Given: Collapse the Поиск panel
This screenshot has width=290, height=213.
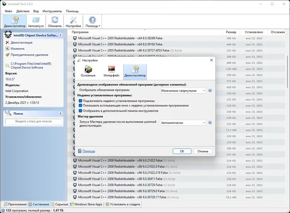Looking at the screenshot, I should click(61, 113).
